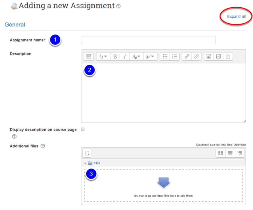
Task: Open the paragraph styles dropdown
Action: 103,56
